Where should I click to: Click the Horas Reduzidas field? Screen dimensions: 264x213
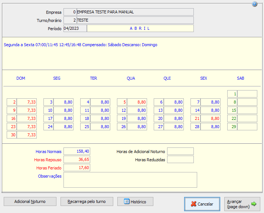coord(180,159)
